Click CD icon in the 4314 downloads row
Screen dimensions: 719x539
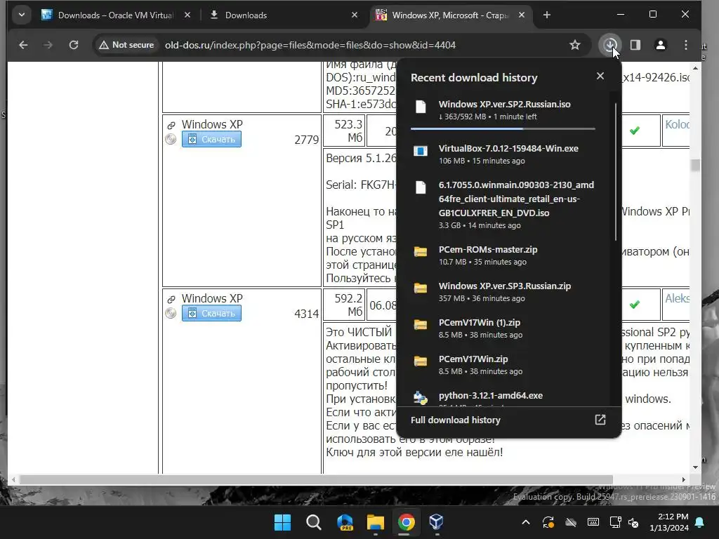tap(171, 314)
